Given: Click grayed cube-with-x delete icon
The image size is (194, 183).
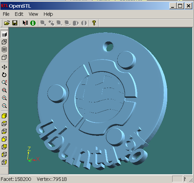Looking at the screenshot, I should coord(43,23).
